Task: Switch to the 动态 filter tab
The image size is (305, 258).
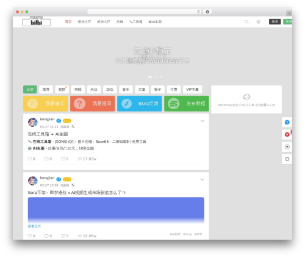Action: point(110,90)
